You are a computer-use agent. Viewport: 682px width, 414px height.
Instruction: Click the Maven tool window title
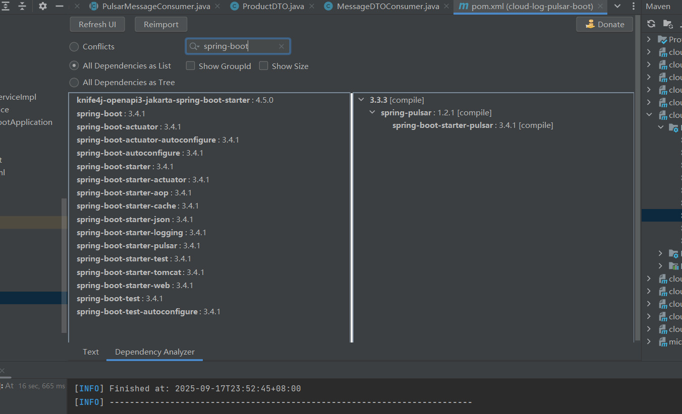(658, 7)
